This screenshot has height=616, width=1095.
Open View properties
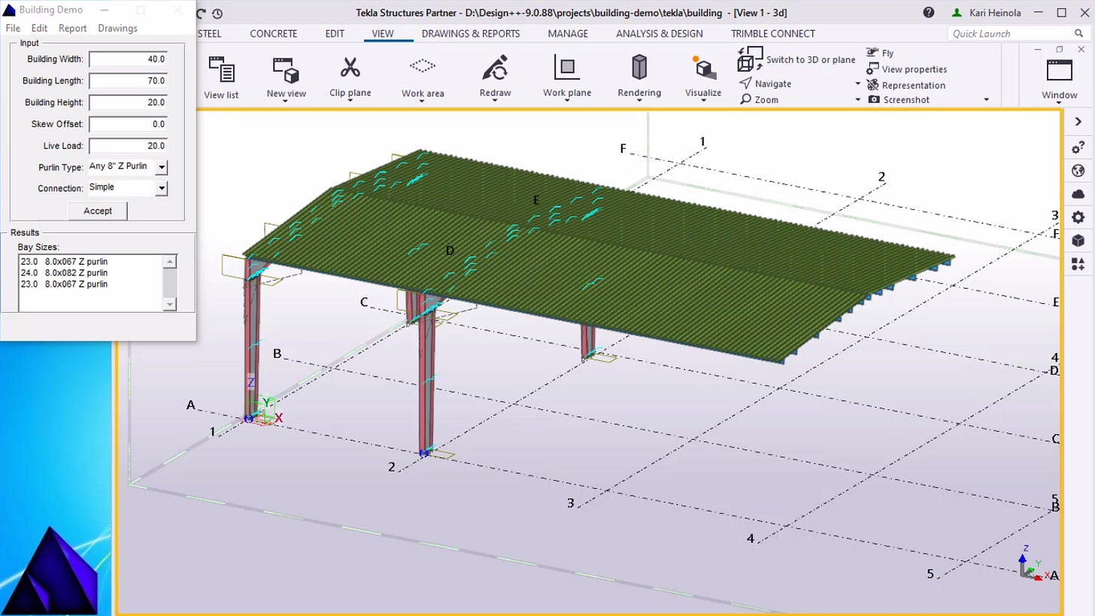[906, 69]
